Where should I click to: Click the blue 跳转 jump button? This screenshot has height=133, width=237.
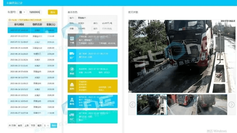(x=54, y=125)
